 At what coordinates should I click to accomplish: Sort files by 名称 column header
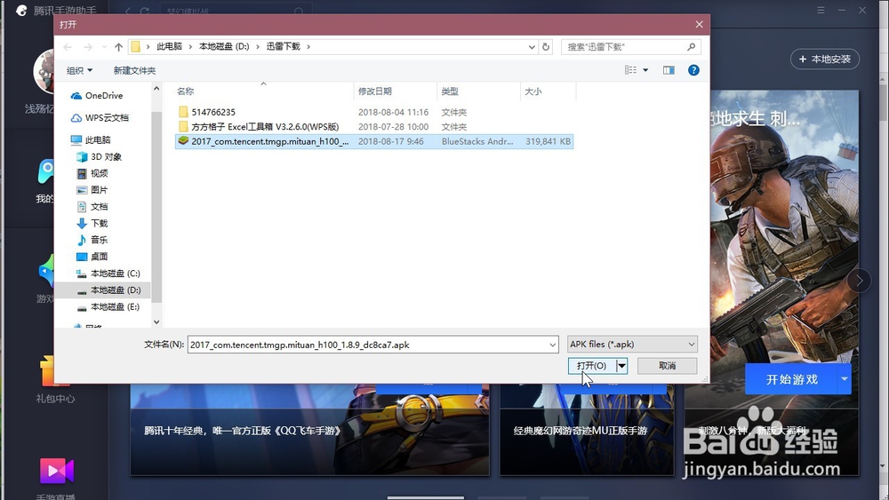pyautogui.click(x=264, y=91)
